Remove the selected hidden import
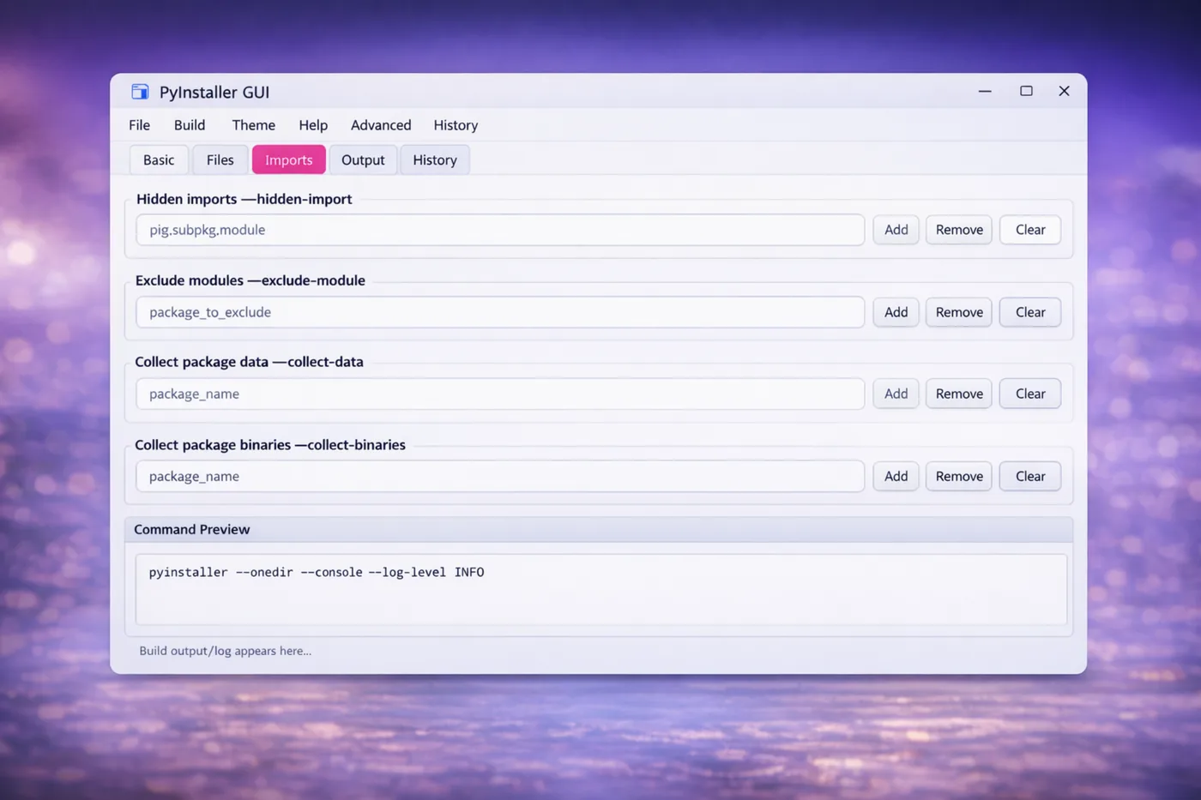This screenshot has width=1201, height=800. pyautogui.click(x=958, y=229)
